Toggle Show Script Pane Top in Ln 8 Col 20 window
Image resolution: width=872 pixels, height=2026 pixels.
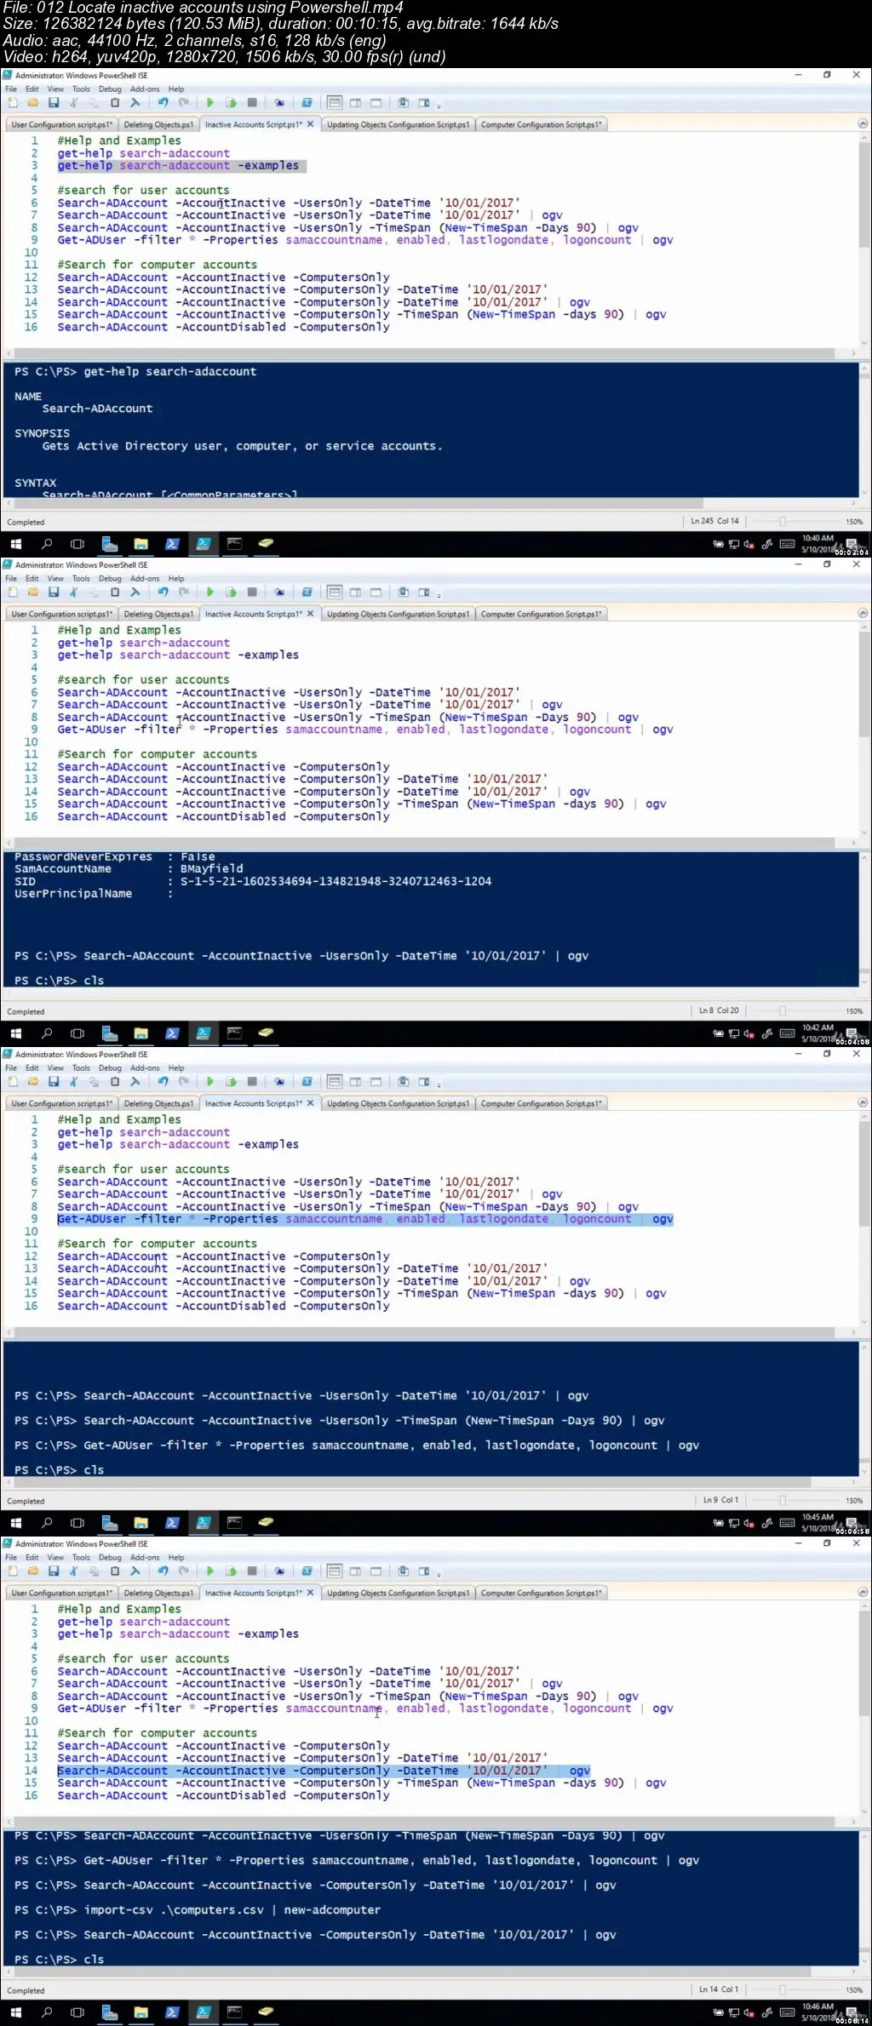pyautogui.click(x=335, y=592)
